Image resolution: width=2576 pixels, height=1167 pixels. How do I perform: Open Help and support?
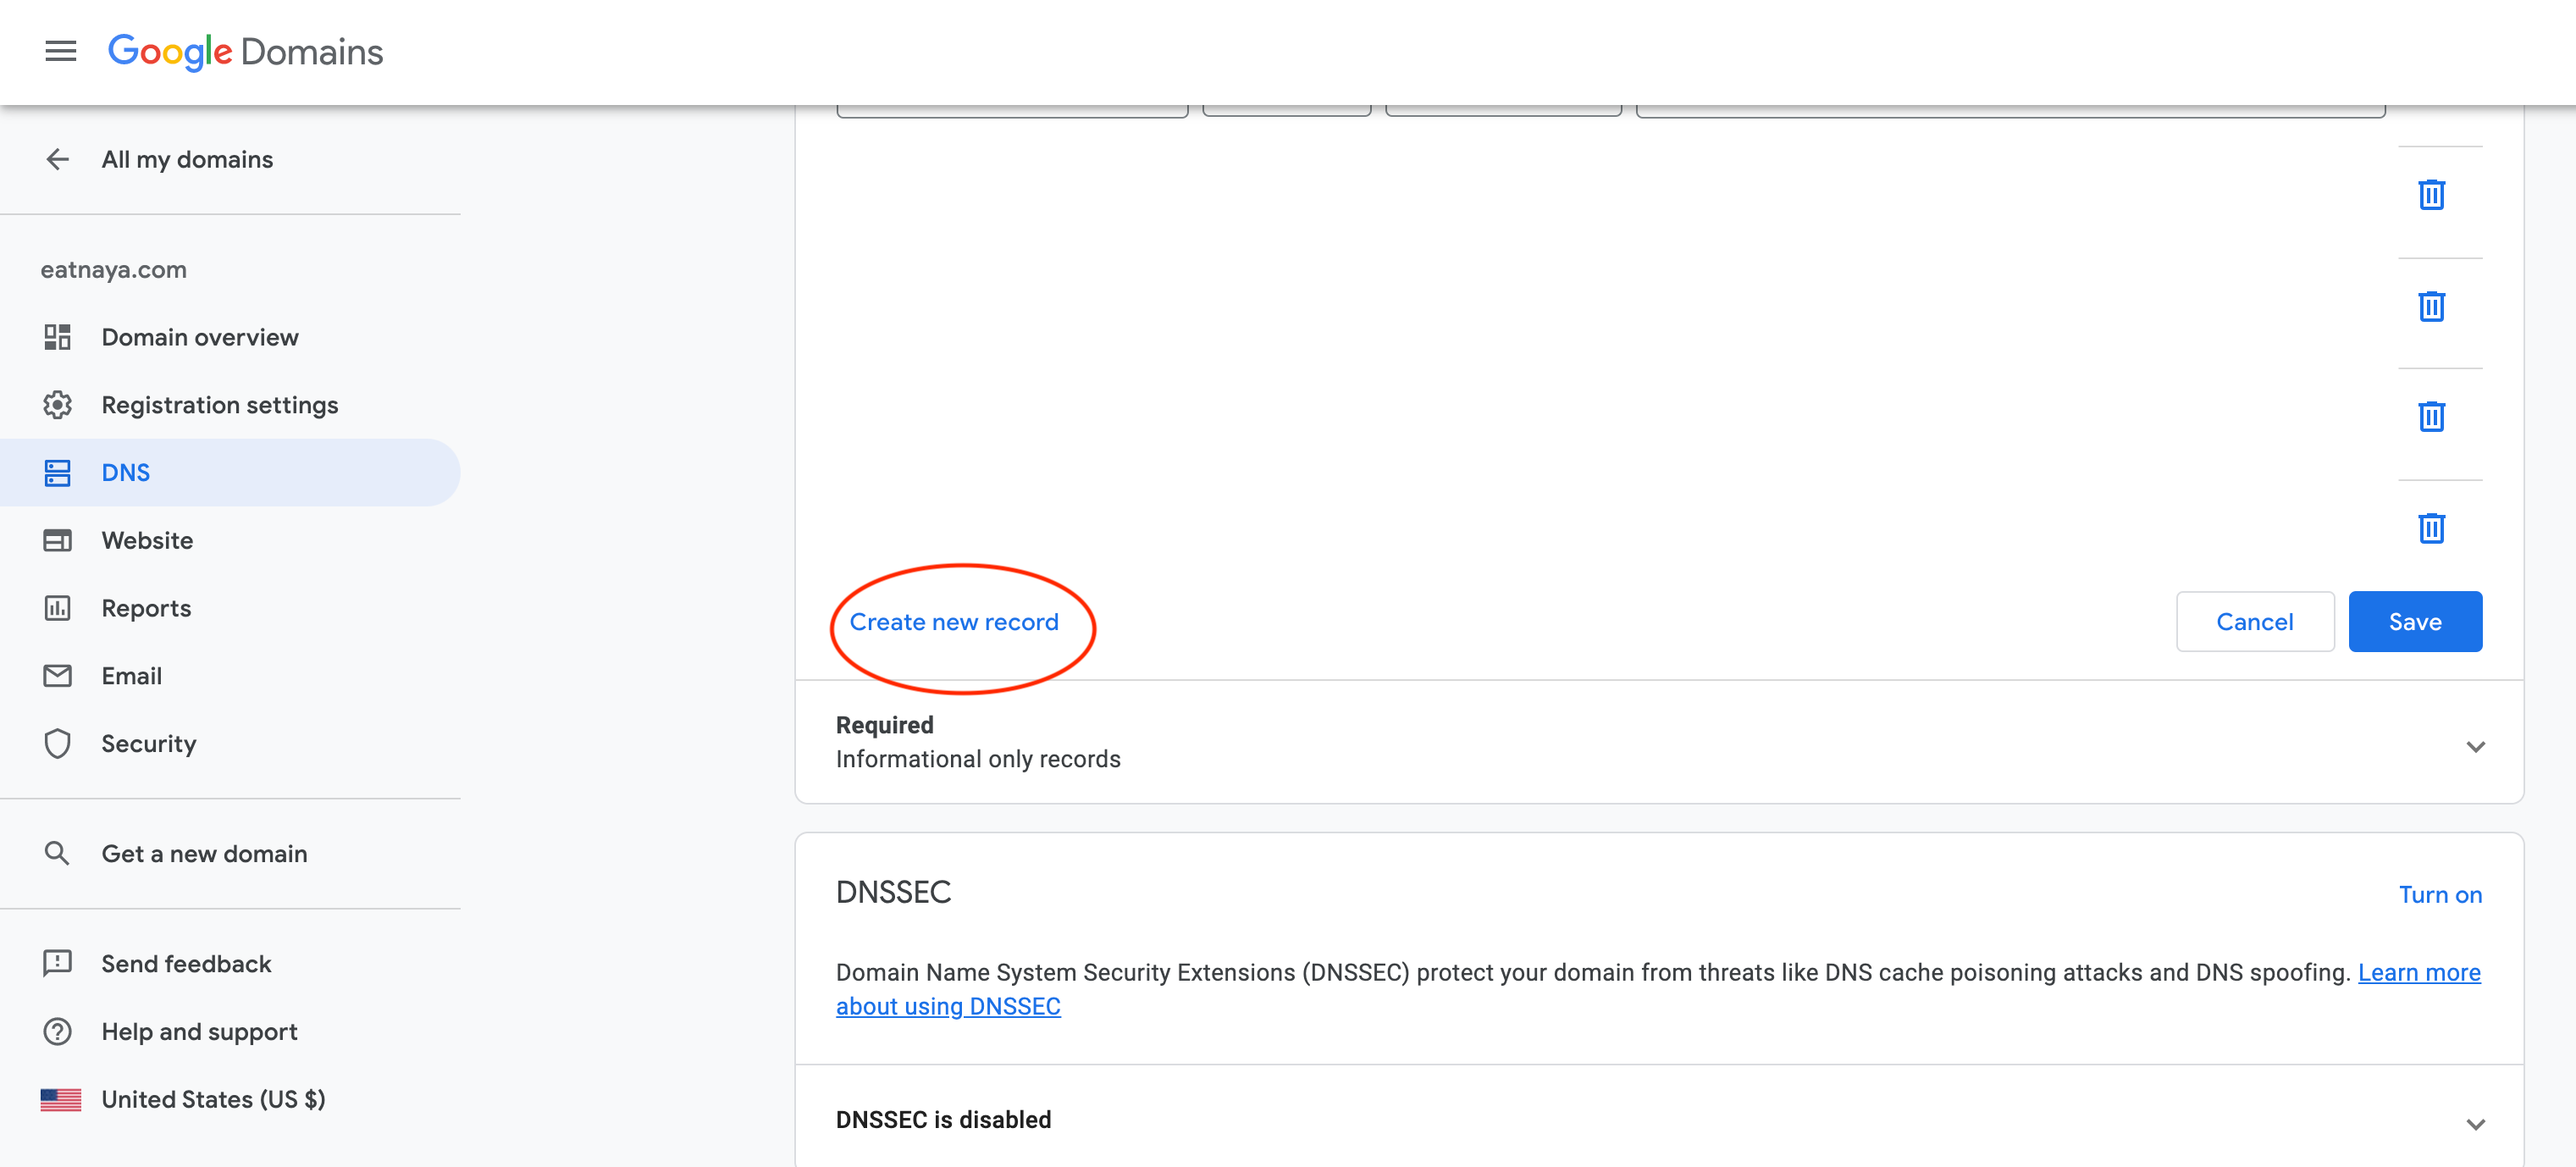click(x=199, y=1031)
